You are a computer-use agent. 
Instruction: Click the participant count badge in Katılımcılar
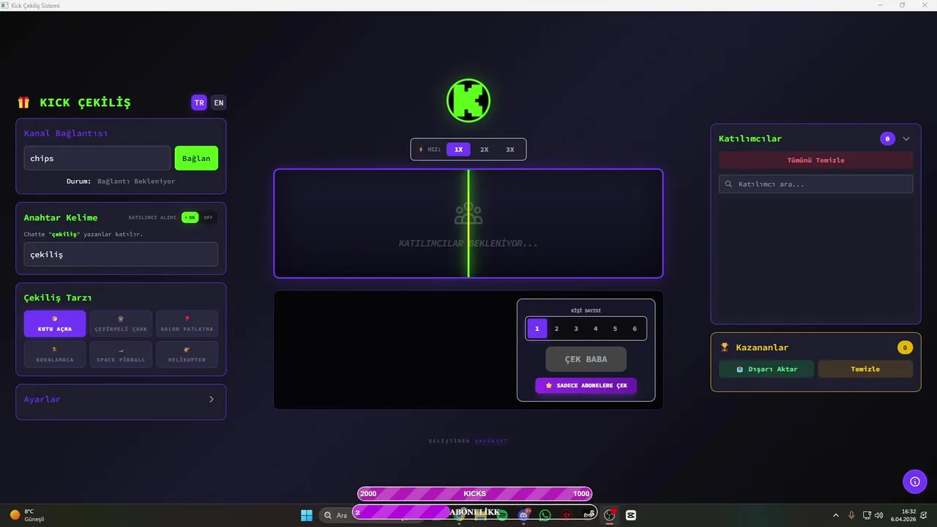pyautogui.click(x=887, y=138)
